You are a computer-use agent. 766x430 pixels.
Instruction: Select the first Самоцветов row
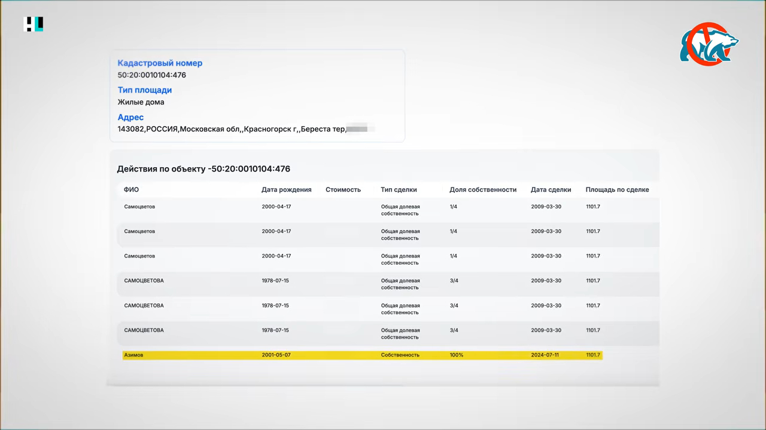389,210
